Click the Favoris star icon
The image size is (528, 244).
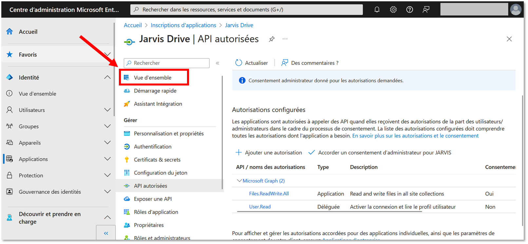(x=9, y=54)
